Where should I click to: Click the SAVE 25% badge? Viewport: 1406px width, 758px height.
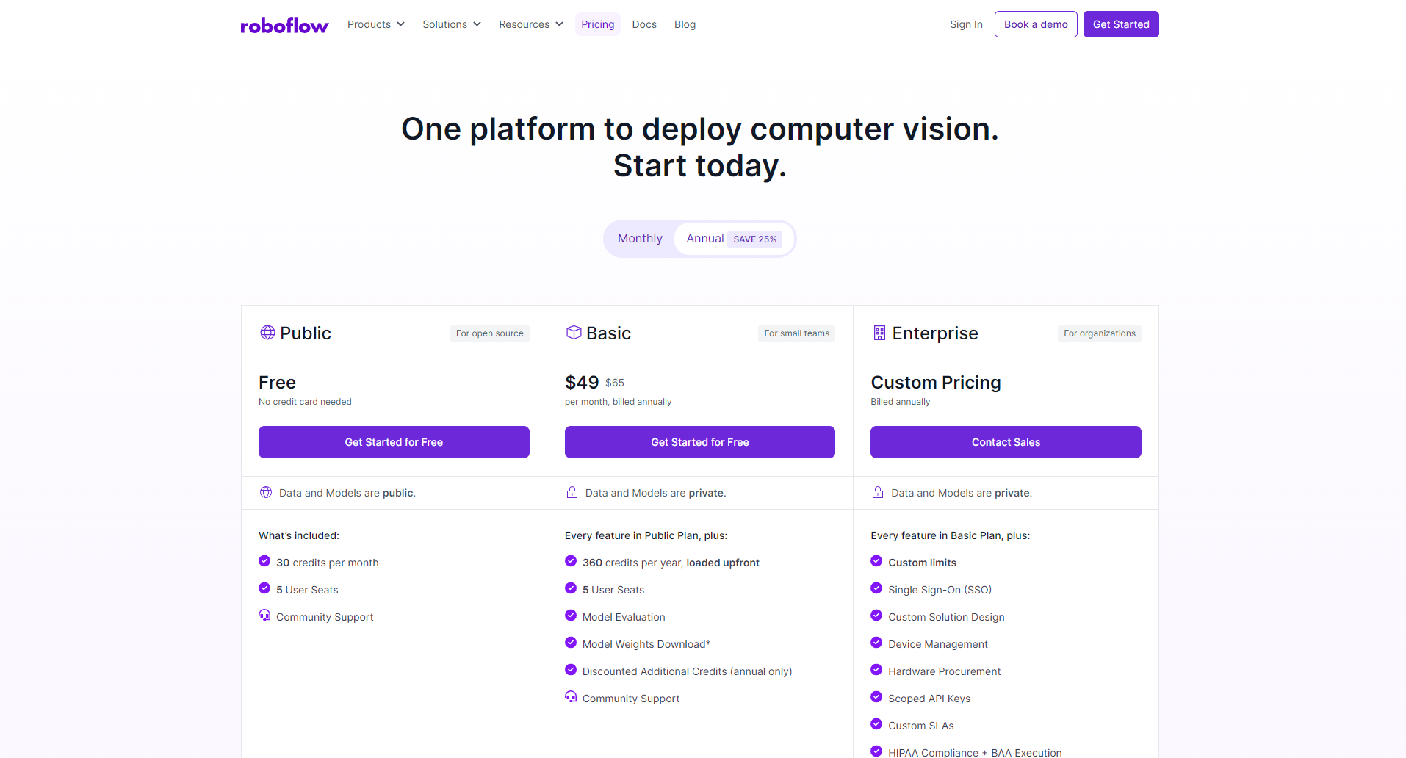754,239
